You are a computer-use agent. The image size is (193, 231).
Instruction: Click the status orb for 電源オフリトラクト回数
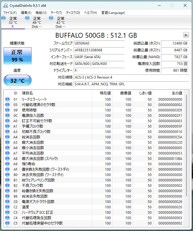click(x=7, y=202)
